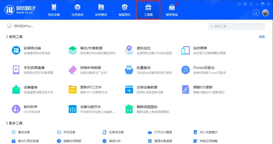Click 打开SSH通道 tool

click(160, 132)
